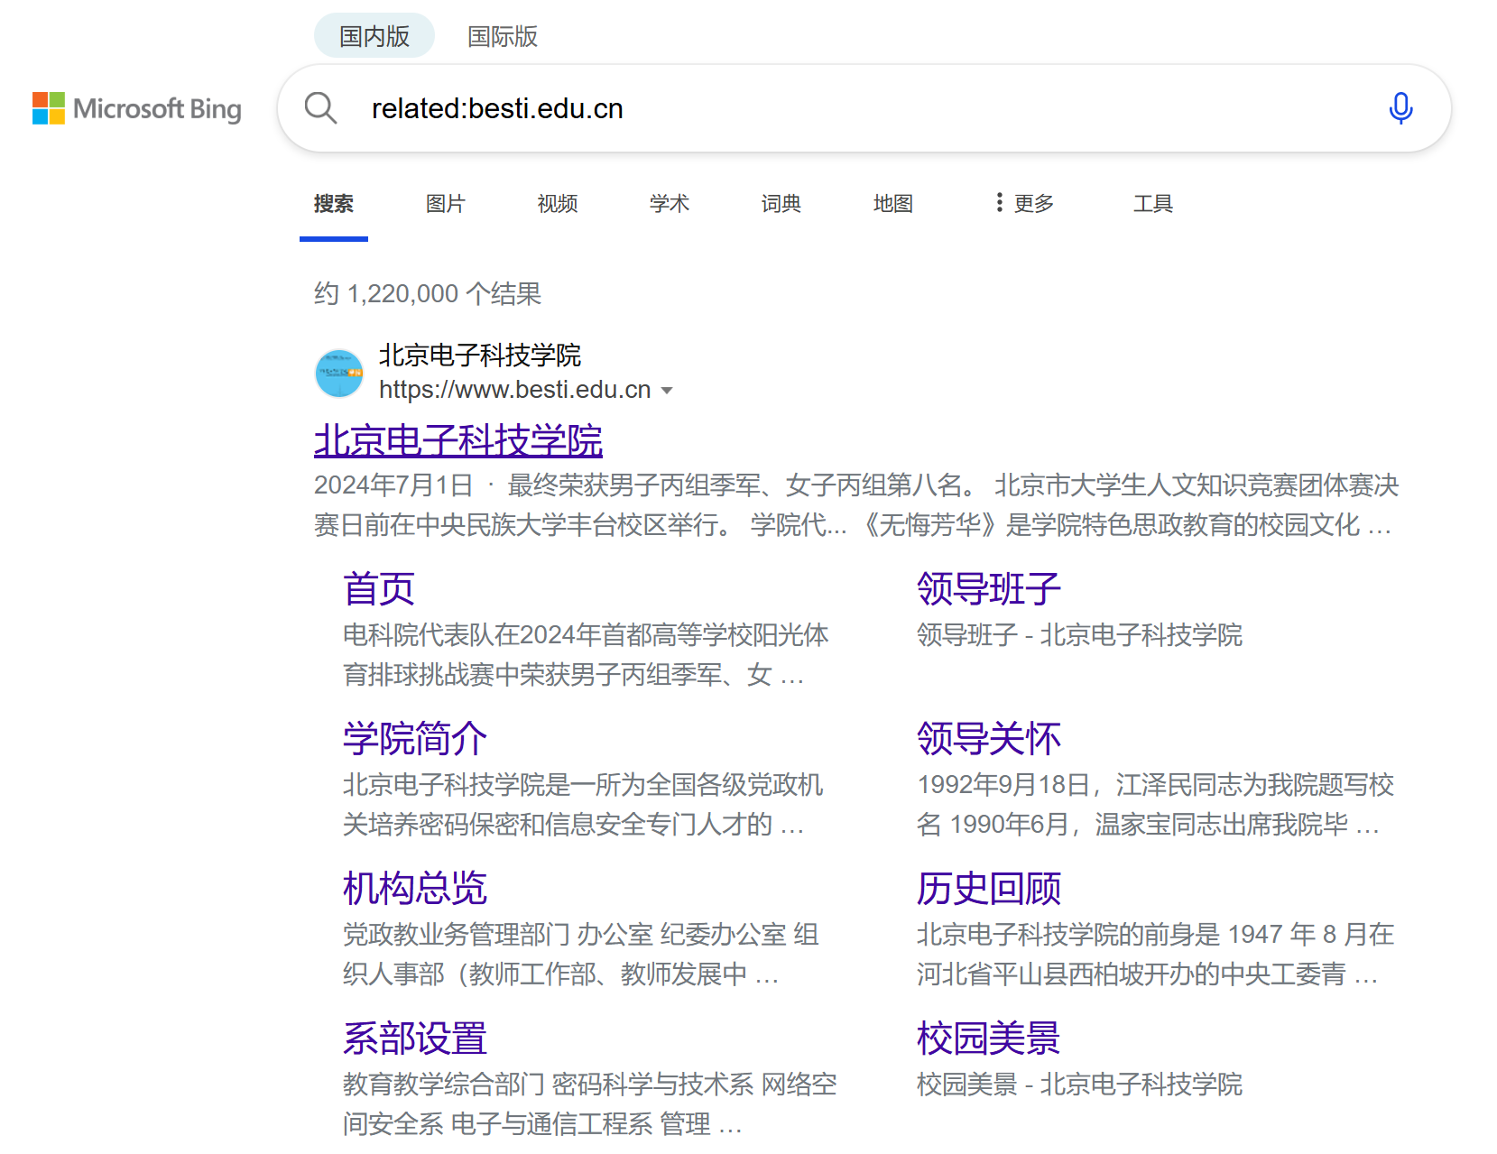This screenshot has width=1497, height=1154.
Task: Click the description starting 1992年9月18日
Action: (1156, 805)
